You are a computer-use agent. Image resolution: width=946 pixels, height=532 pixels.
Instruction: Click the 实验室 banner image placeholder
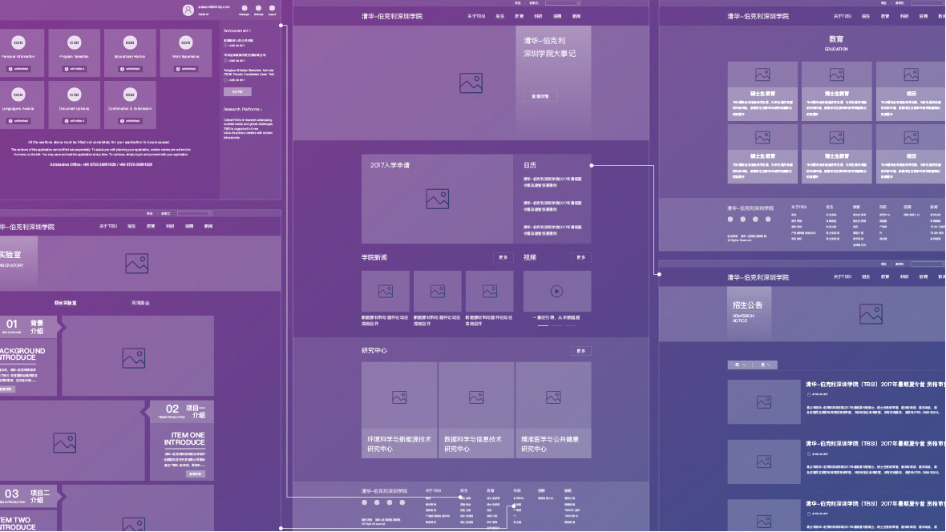pos(136,263)
